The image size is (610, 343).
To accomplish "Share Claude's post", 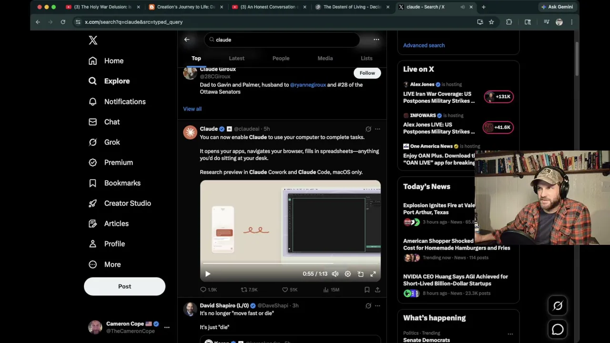I will pos(377,290).
